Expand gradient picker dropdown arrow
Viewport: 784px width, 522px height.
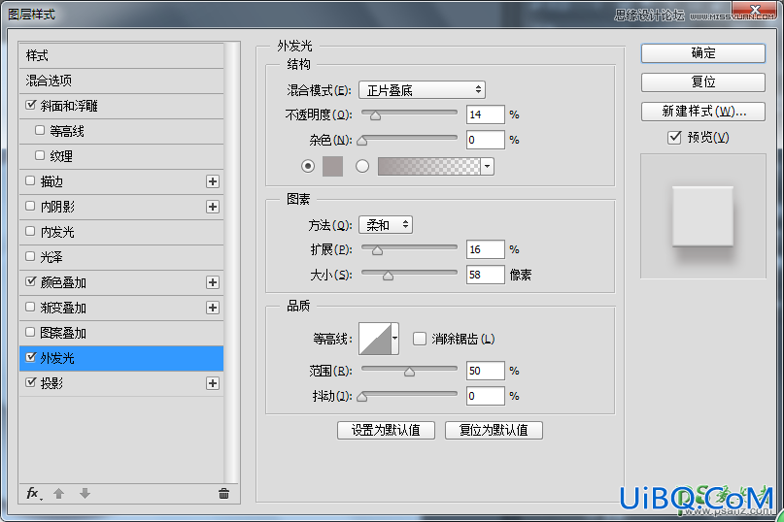[487, 166]
